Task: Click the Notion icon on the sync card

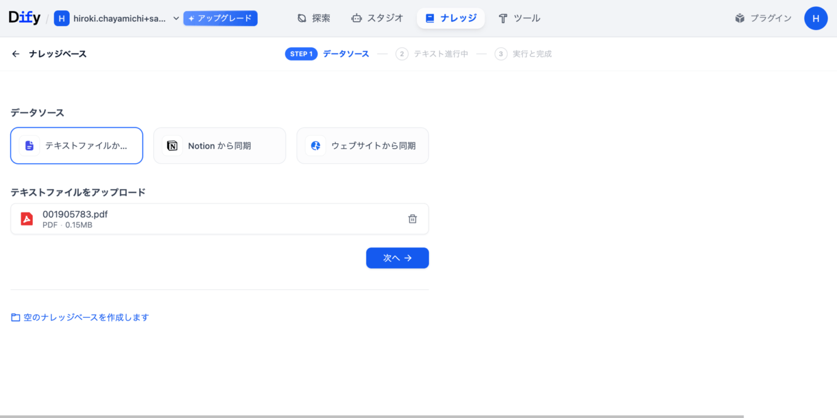Action: pos(172,145)
